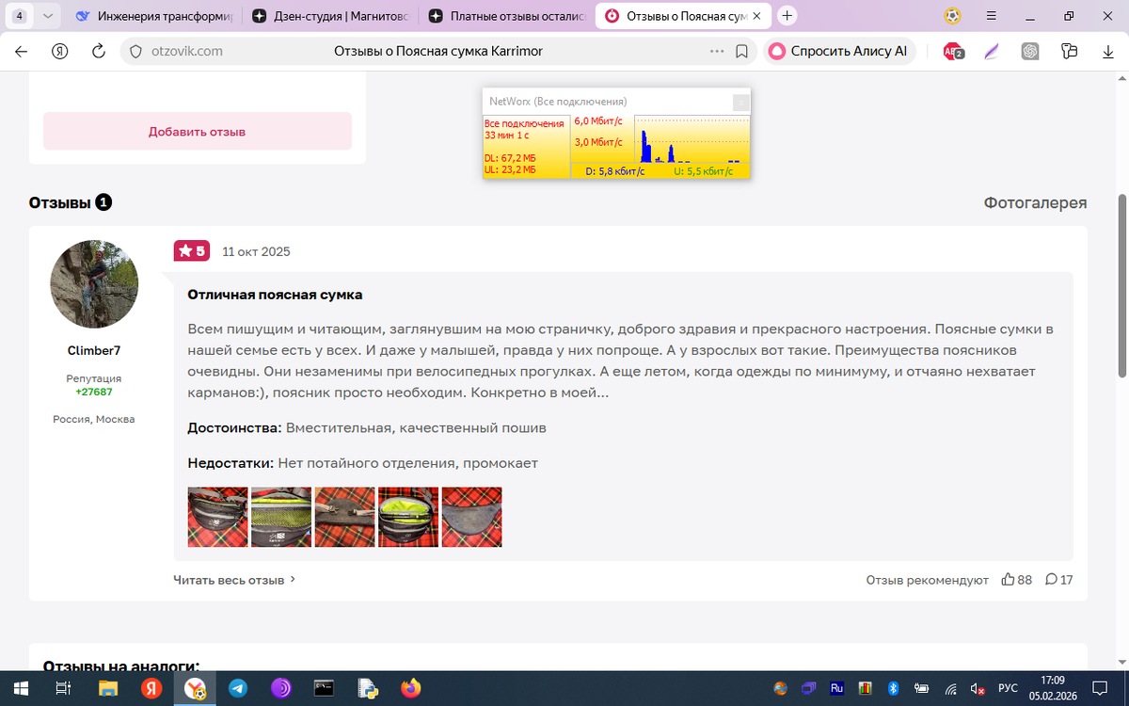This screenshot has height=706, width=1129.
Task: Reload the Otzovik page
Action: (98, 51)
